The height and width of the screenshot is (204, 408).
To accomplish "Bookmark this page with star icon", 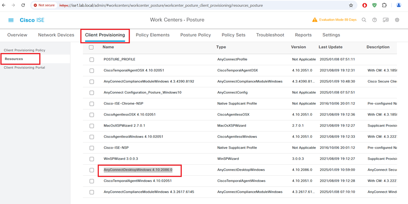I will (x=351, y=6).
